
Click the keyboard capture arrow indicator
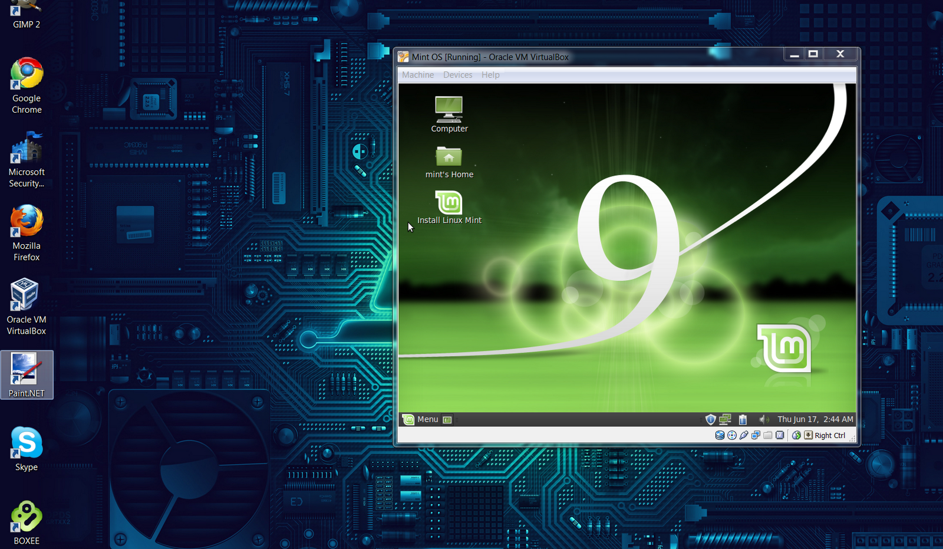[x=809, y=435]
